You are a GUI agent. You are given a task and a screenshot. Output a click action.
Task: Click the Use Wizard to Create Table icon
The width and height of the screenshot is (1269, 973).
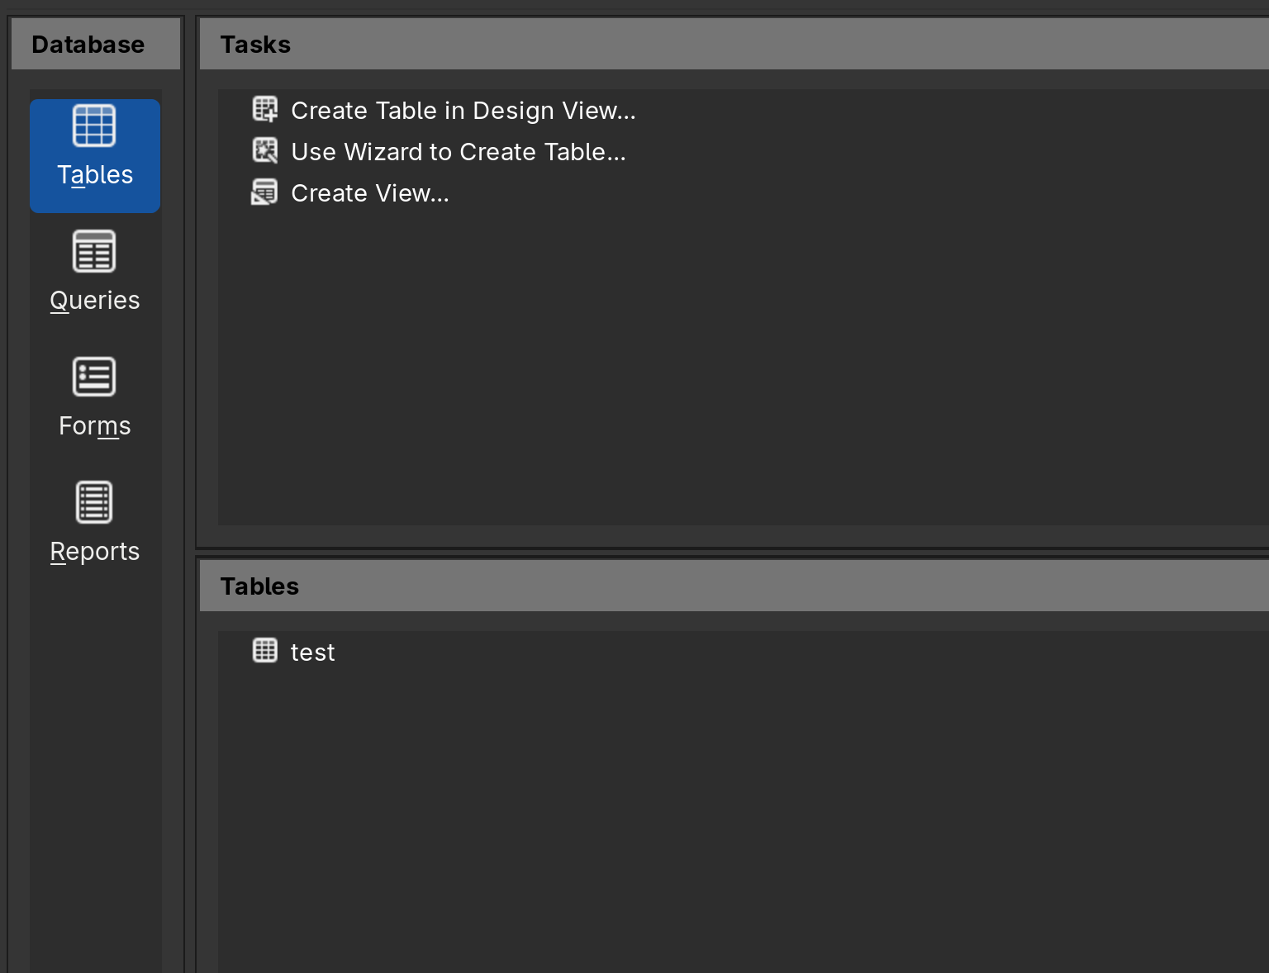tap(265, 151)
